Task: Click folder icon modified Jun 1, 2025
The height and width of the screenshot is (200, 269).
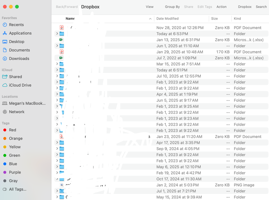Action: point(62,46)
